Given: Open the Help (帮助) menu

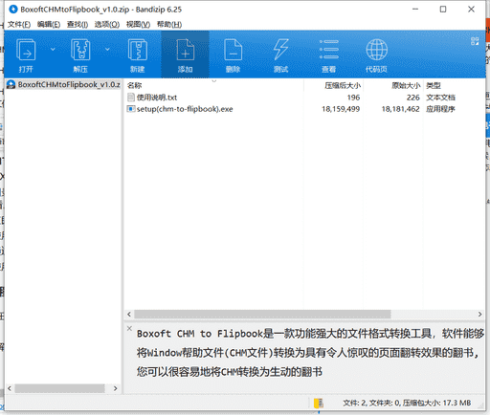Looking at the screenshot, I should pyautogui.click(x=169, y=24).
